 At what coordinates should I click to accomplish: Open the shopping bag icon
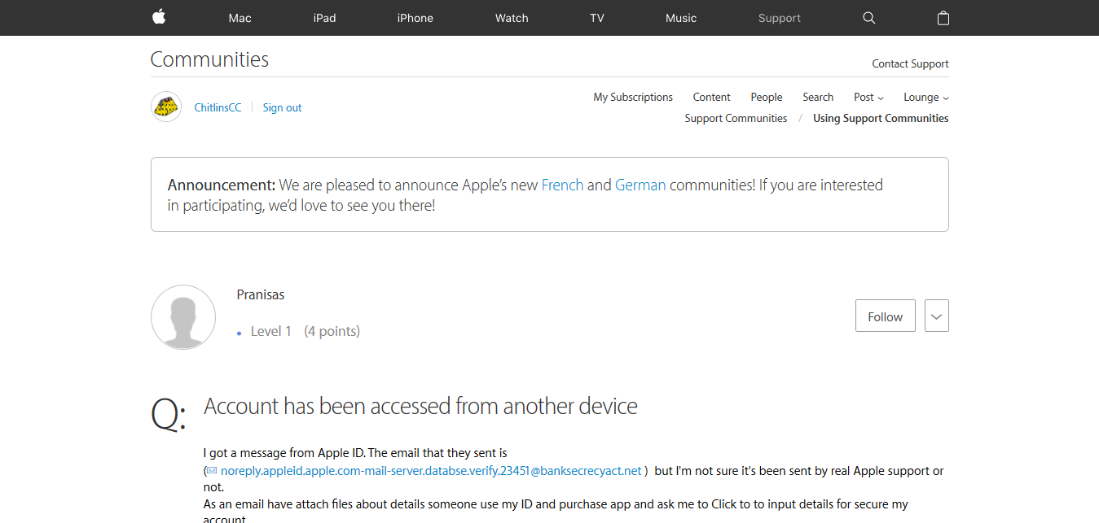943,17
